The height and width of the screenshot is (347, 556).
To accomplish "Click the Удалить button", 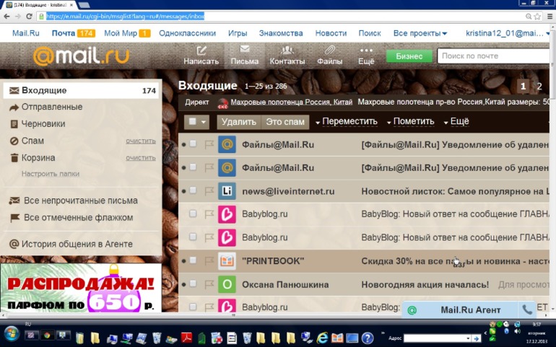I will click(x=238, y=122).
